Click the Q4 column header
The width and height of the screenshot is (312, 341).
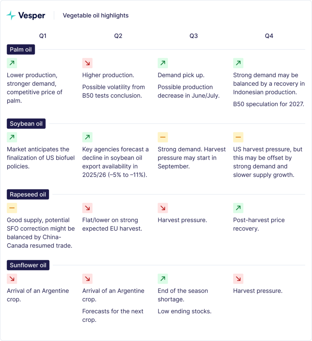269,36
